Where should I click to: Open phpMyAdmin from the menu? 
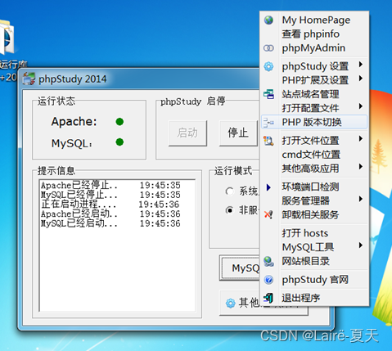314,48
